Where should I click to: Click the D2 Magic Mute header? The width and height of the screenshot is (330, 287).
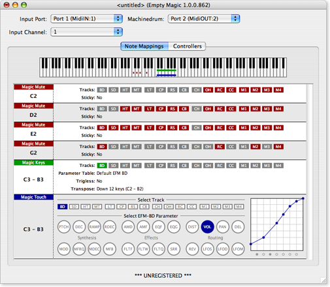coord(33,106)
